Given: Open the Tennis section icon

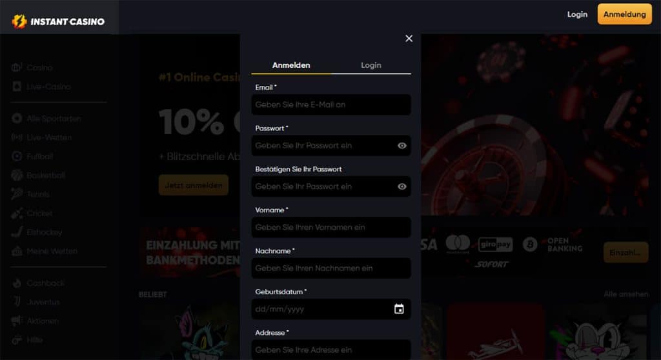Looking at the screenshot, I should click(17, 194).
